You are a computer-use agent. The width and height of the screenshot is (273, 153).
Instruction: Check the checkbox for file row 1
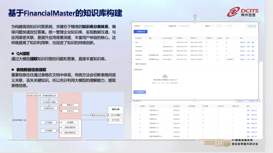136,111
